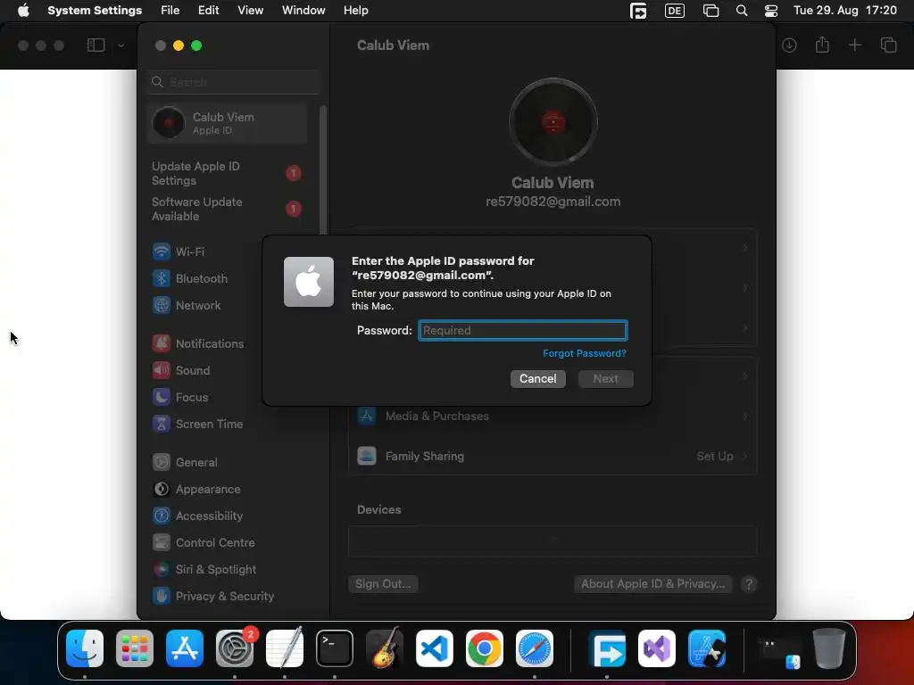
Task: Open the Window menu
Action: 303,11
